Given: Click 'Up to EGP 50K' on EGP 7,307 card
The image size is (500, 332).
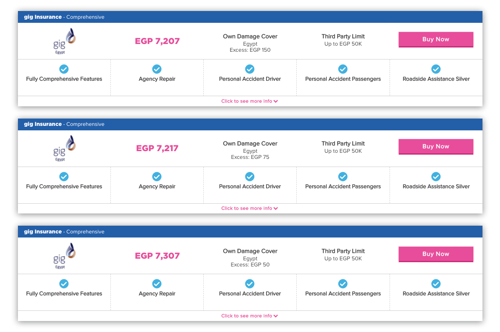Looking at the screenshot, I should click(x=343, y=259).
